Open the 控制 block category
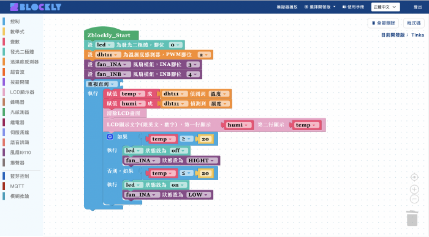The image size is (429, 237). pyautogui.click(x=15, y=21)
